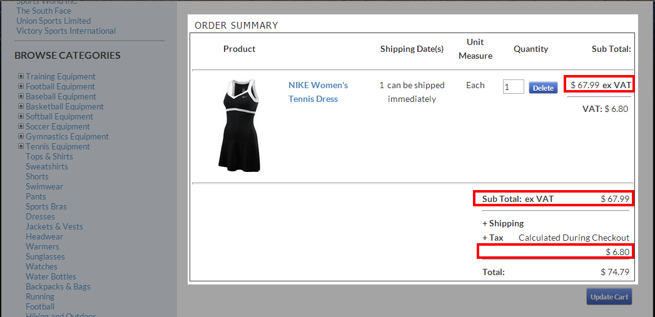Select the Sub Total: ex VAT row amount

click(x=615, y=199)
